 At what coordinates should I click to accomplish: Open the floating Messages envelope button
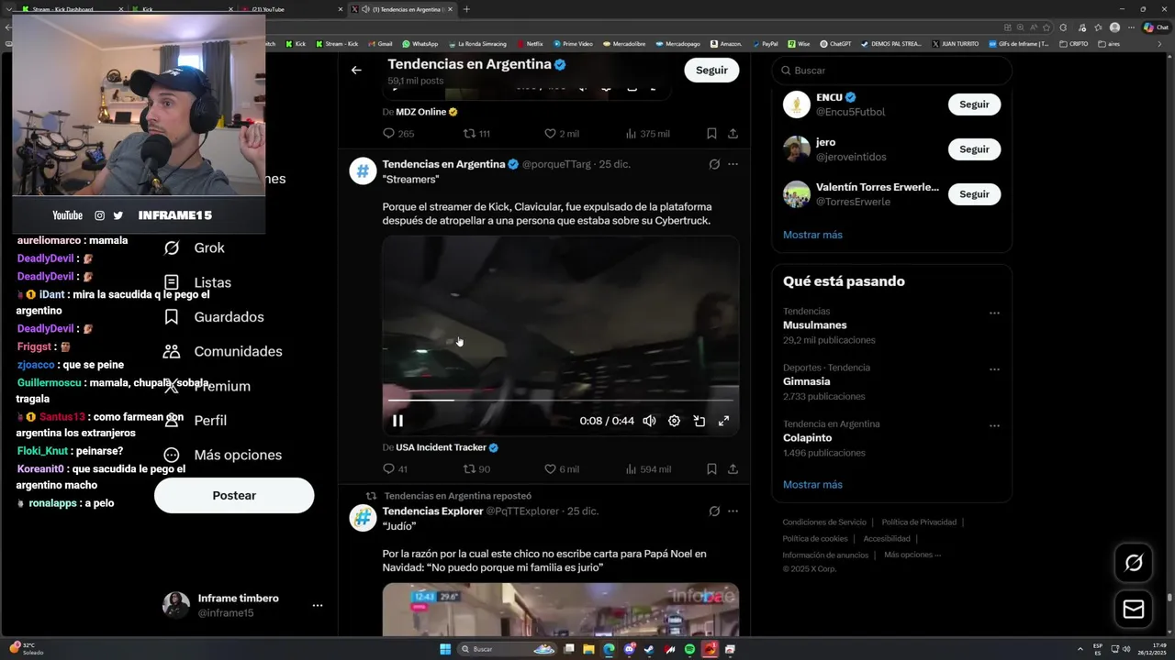tap(1134, 610)
